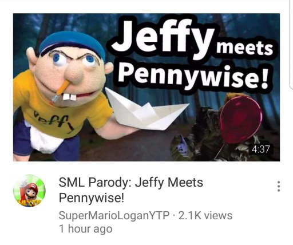Screen dimensions: 293x245
Task: Tap the 4:37 duration badge
Action: point(261,149)
